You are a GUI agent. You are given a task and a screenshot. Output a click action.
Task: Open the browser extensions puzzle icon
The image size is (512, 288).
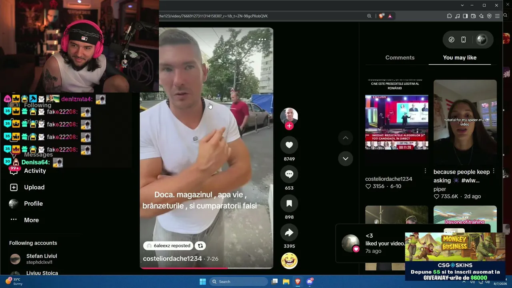(x=449, y=16)
